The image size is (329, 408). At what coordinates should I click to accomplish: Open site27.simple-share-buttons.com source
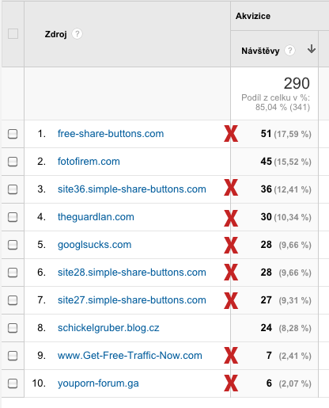click(x=132, y=300)
